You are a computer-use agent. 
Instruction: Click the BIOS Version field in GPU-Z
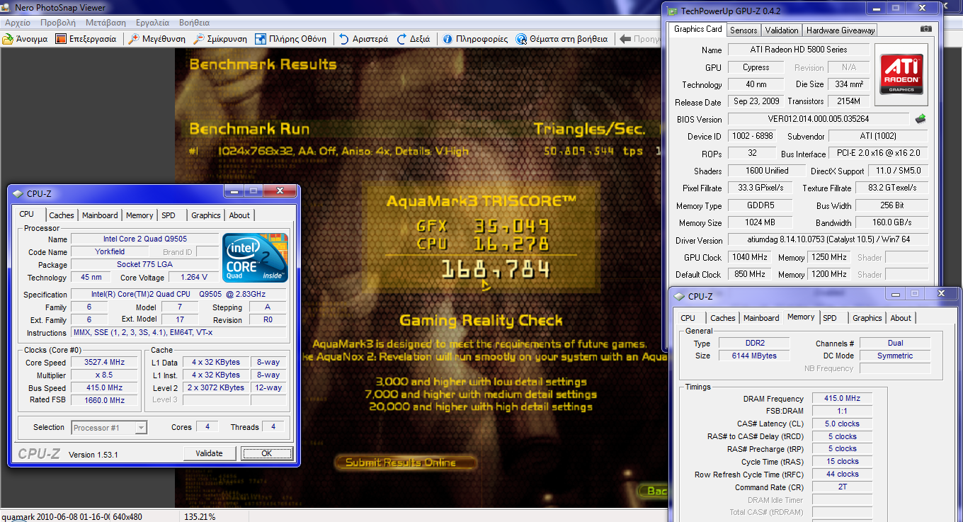point(819,119)
